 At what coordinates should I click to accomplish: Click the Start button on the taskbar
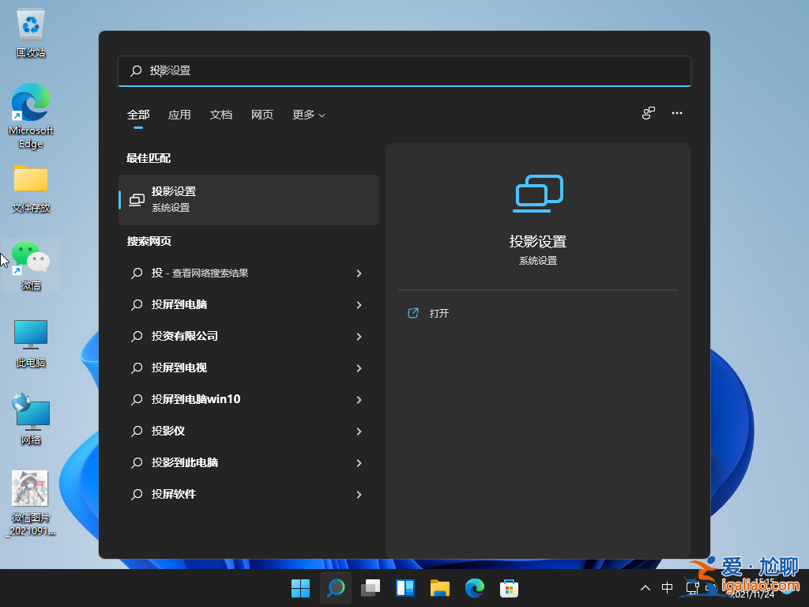[300, 588]
